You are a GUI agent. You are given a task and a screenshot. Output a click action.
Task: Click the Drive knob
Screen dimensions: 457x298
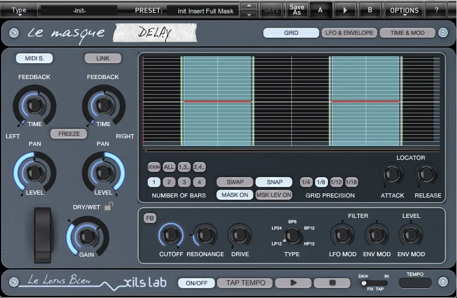tap(240, 235)
